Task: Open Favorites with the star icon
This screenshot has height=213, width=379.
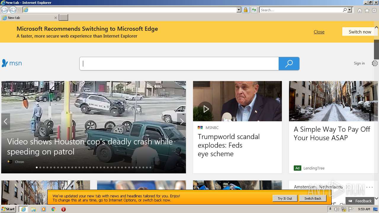Action: [367, 10]
